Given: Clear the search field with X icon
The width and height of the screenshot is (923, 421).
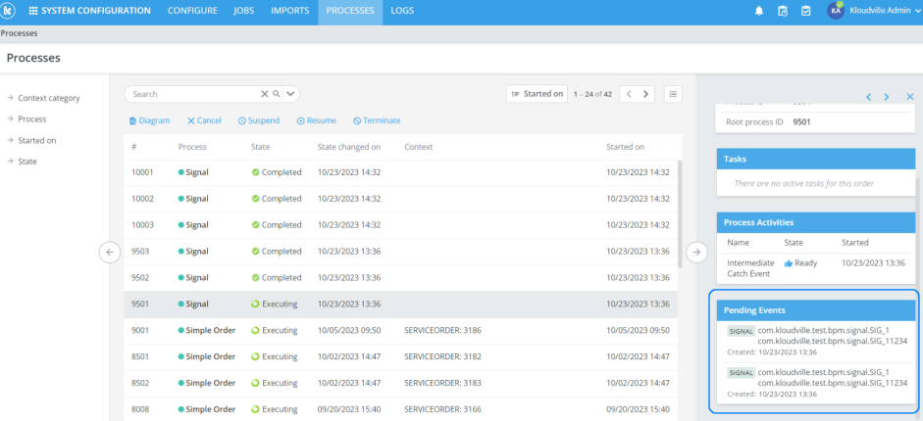Looking at the screenshot, I should (264, 94).
